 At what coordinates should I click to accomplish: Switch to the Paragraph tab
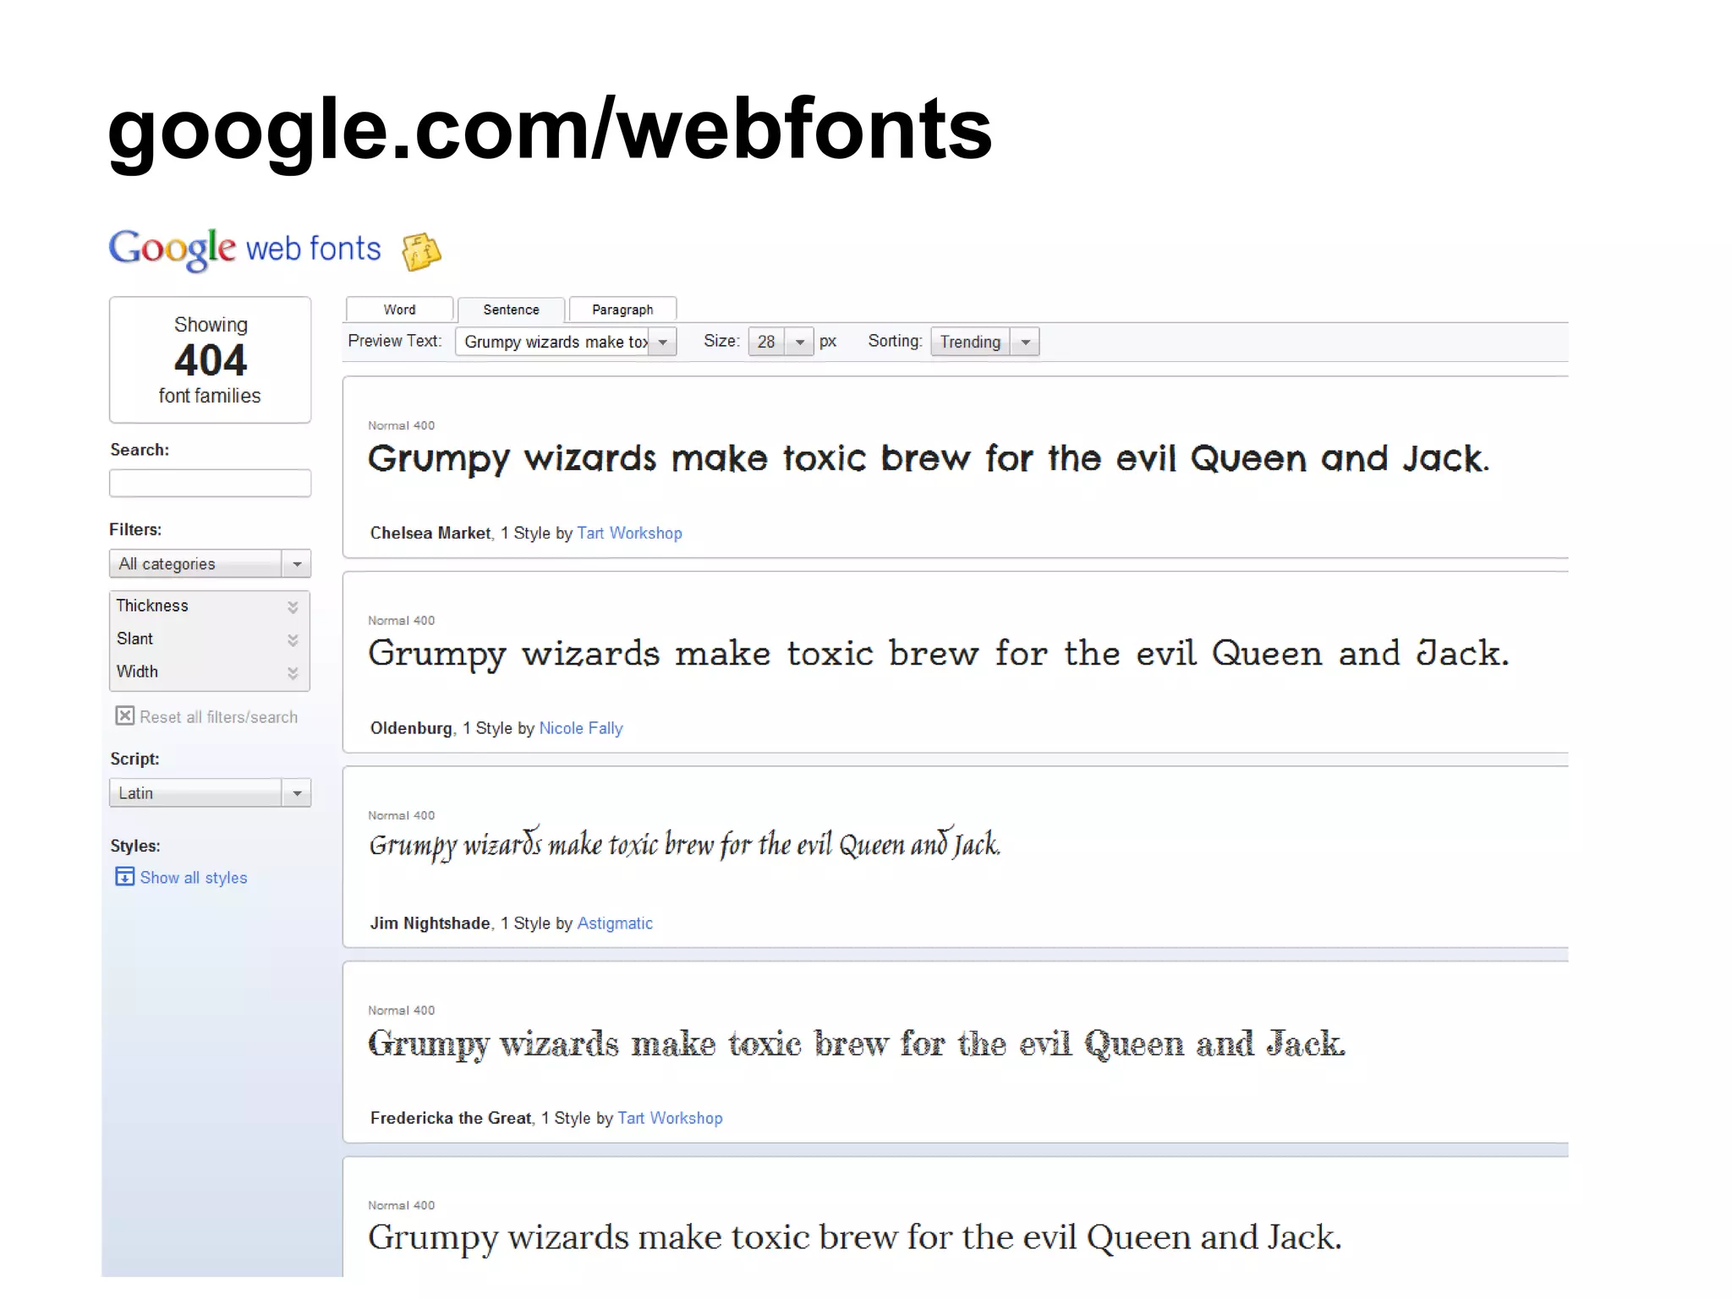point(622,310)
